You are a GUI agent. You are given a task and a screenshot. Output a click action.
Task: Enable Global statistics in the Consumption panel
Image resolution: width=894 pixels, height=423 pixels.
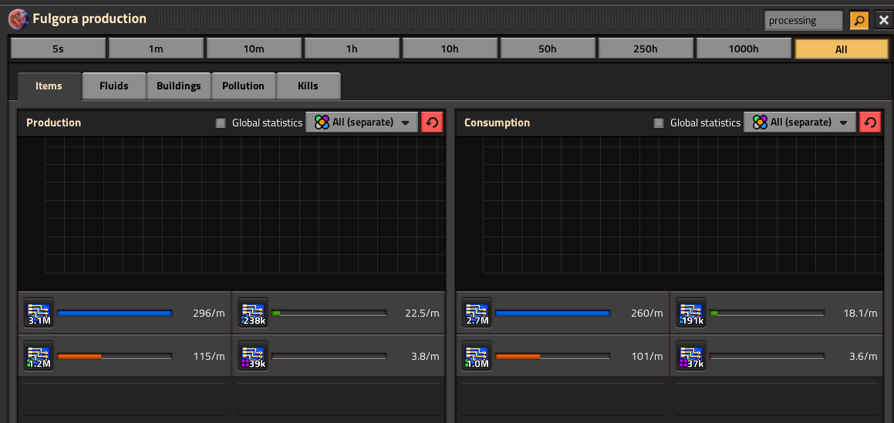660,123
